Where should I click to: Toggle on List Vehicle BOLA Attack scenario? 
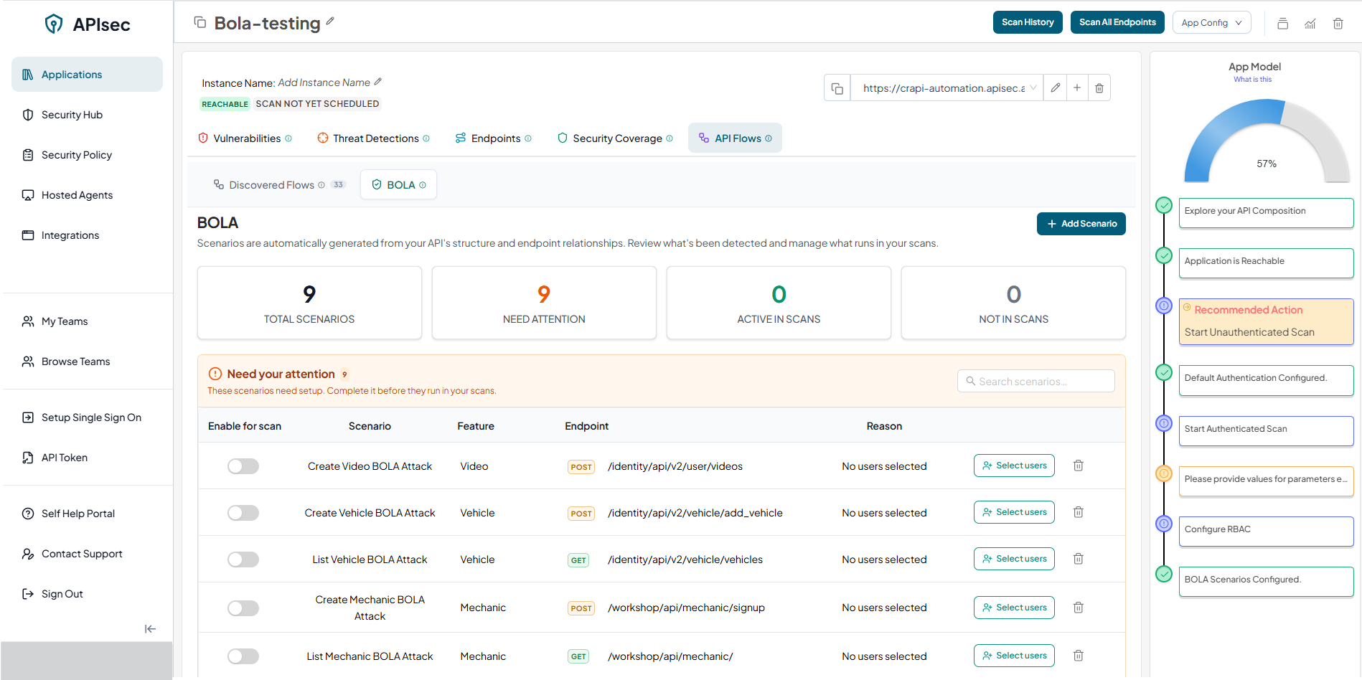pyautogui.click(x=243, y=559)
